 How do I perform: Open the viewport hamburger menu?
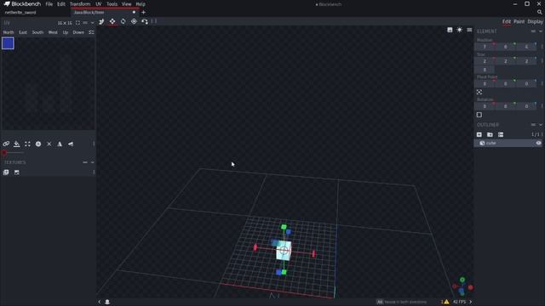click(x=469, y=30)
